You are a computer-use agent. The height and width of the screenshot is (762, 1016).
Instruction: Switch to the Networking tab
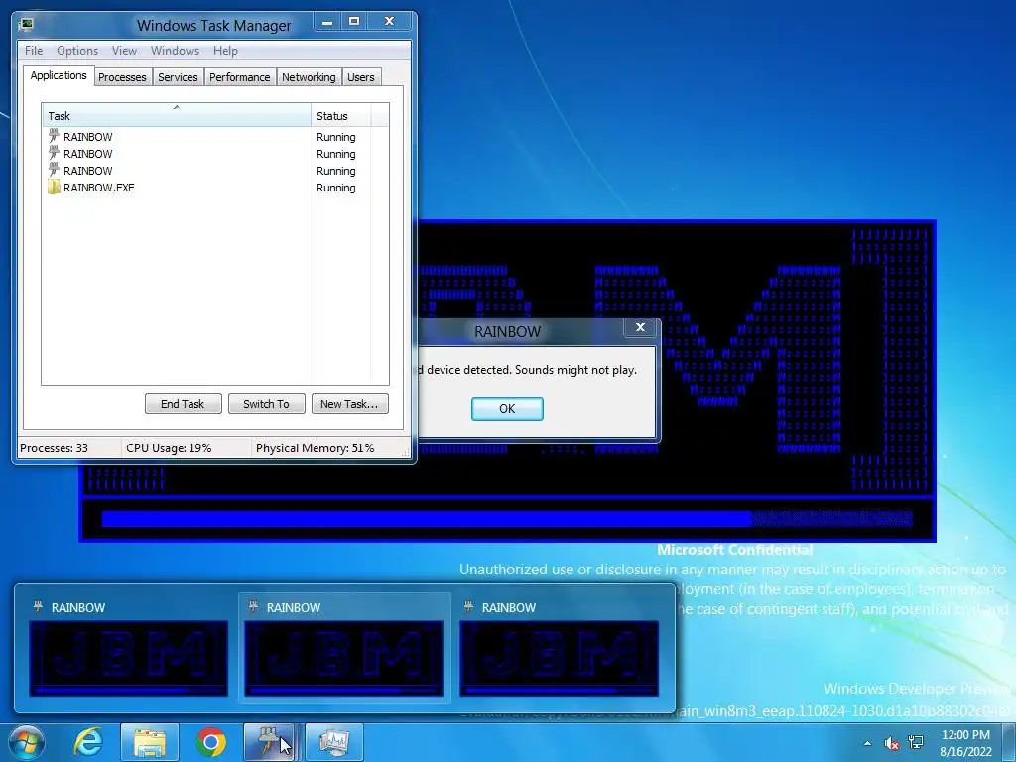pyautogui.click(x=309, y=77)
